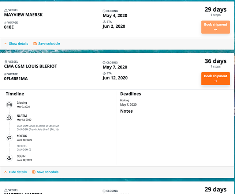Click the transshipment arrows icon beside MYPKG
235x194 pixels.
click(9, 138)
